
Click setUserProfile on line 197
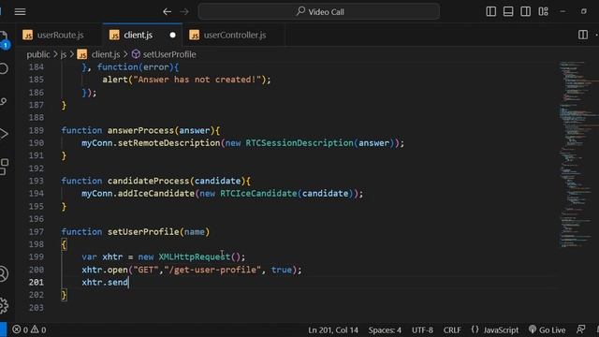click(143, 231)
